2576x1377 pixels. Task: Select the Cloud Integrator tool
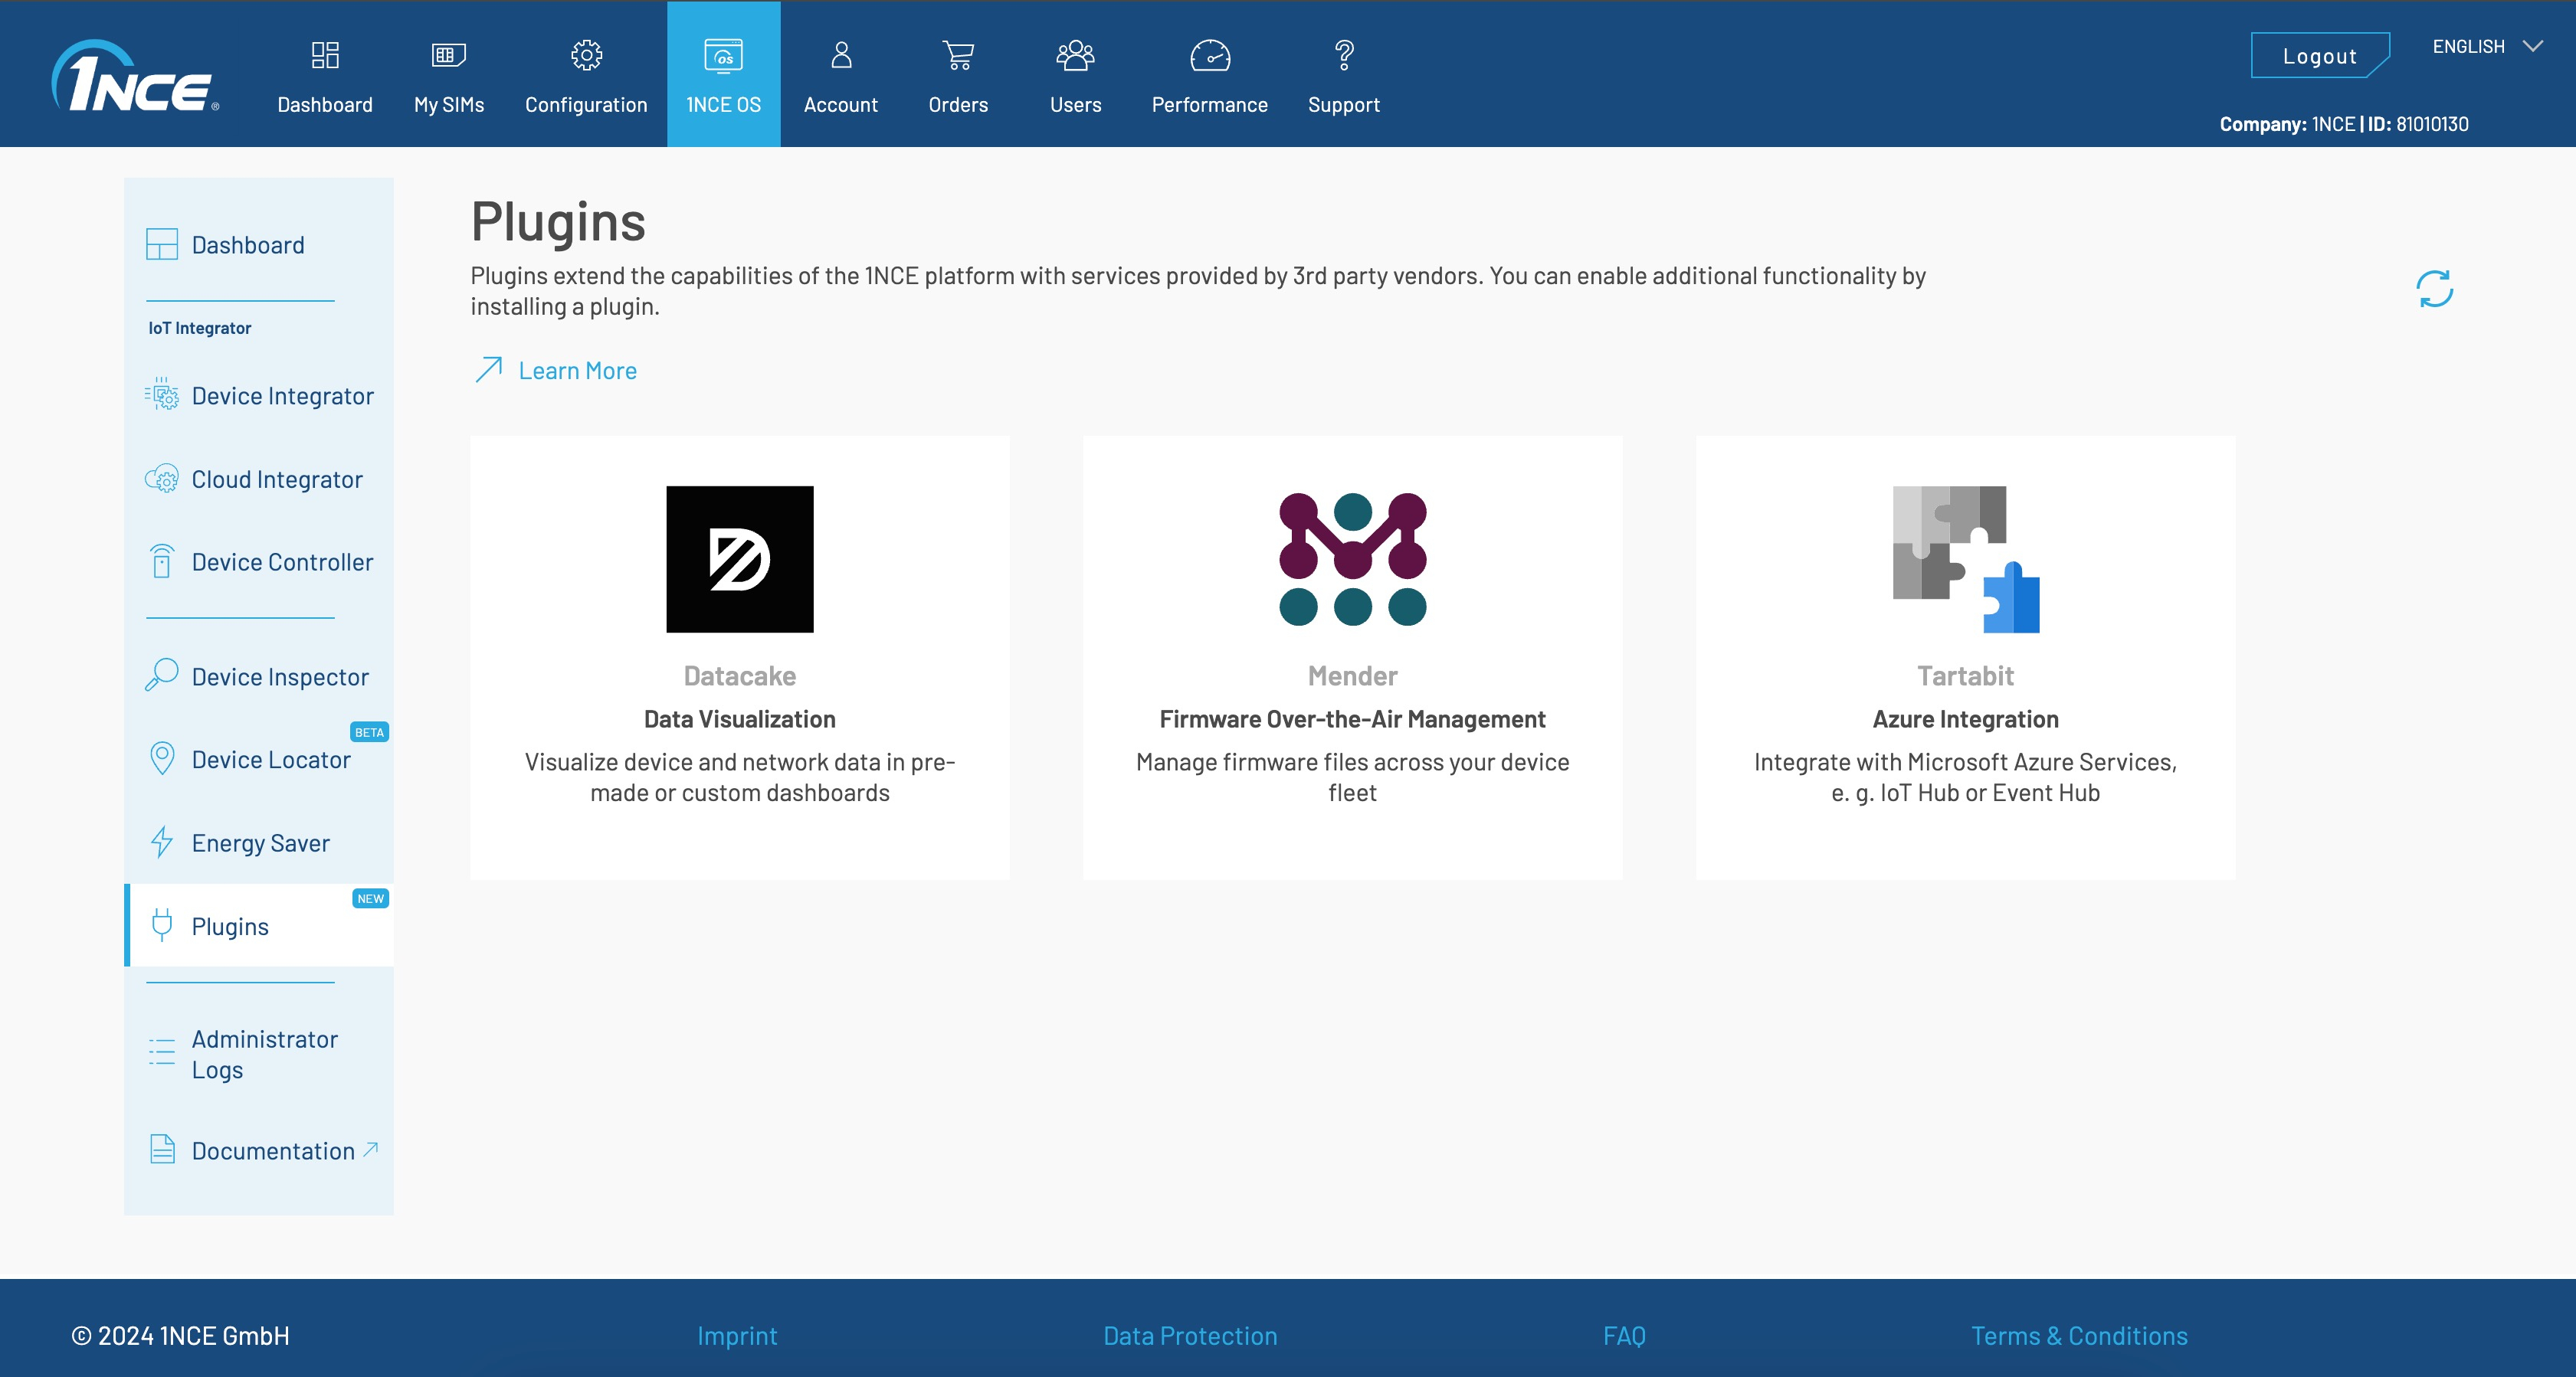pyautogui.click(x=276, y=479)
